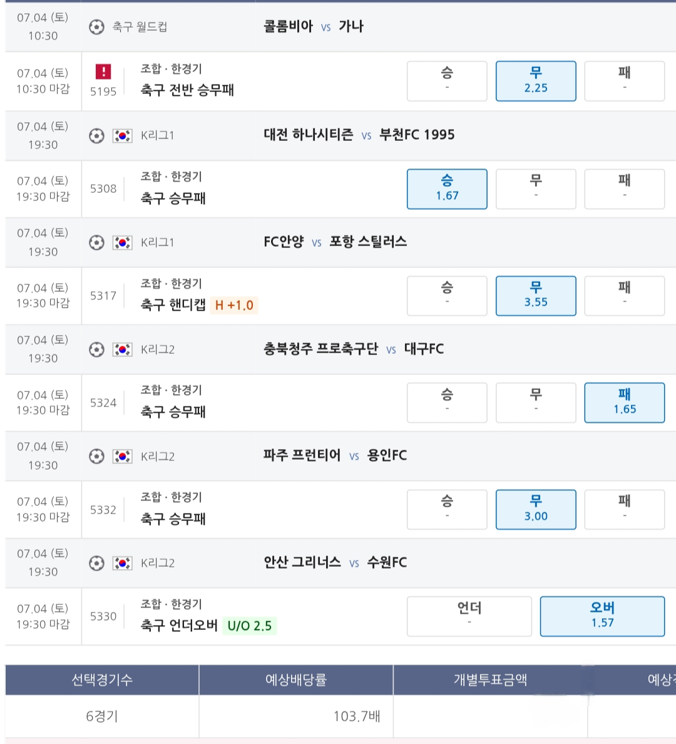This screenshot has height=744, width=676.
Task: Select 언더 option for match 5330
Action: click(469, 616)
